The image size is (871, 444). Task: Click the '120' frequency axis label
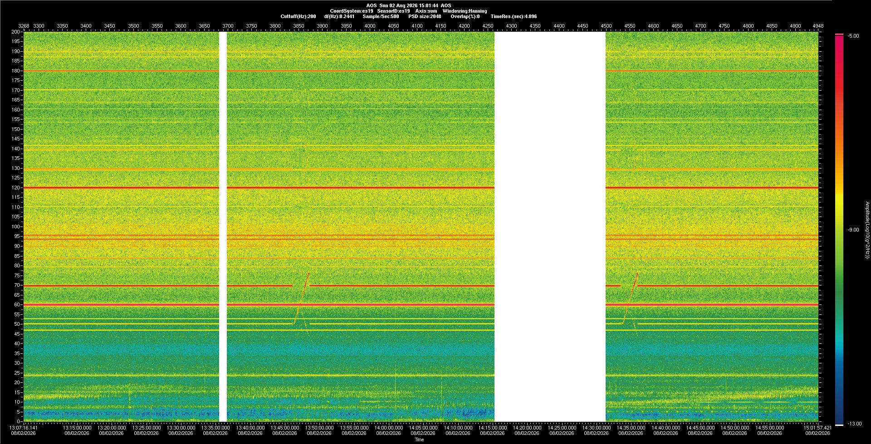tap(16, 188)
